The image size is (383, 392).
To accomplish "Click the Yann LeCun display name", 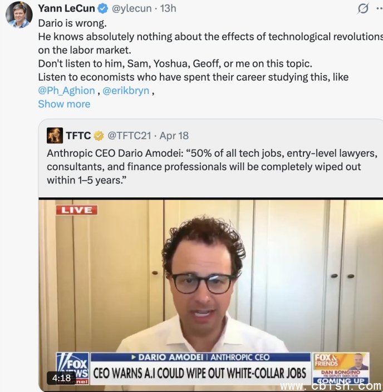I will pyautogui.click(x=67, y=8).
